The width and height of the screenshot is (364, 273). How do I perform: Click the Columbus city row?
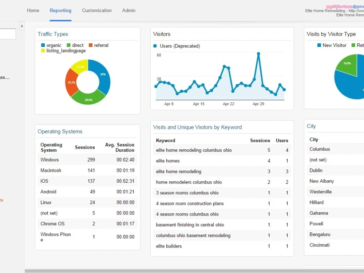click(x=335, y=149)
